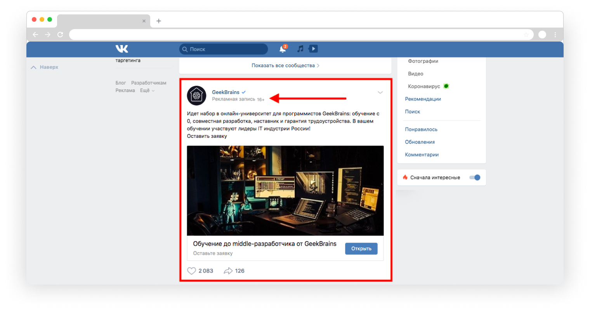Viewport: 590px width, 311px height.
Task: Click the browser address bar
Action: coord(301,35)
